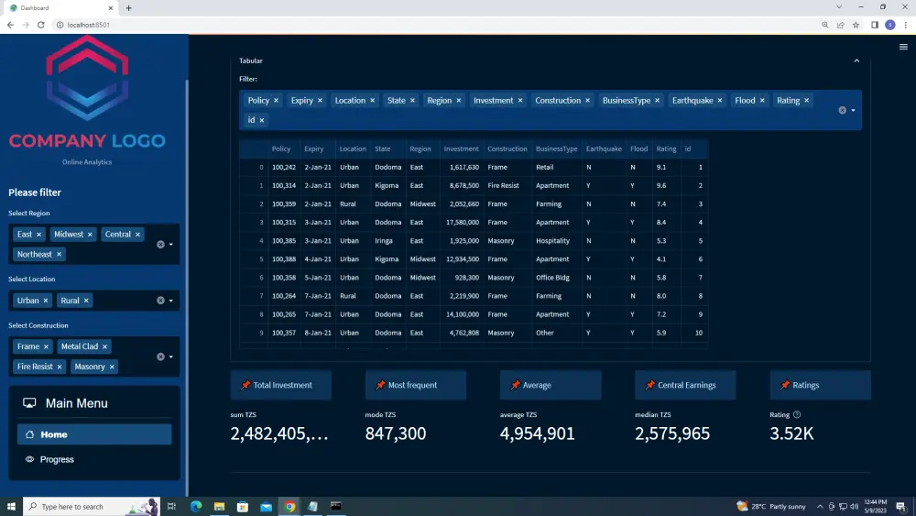This screenshot has height=516, width=916.
Task: Remove the Fire Resist construction tag
Action: (60, 367)
